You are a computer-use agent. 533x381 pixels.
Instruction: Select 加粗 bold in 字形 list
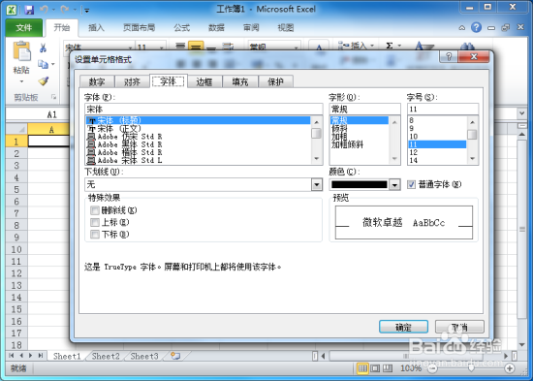pyautogui.click(x=359, y=137)
